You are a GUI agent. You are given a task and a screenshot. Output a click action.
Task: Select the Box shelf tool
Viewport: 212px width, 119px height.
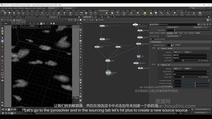(5, 13)
